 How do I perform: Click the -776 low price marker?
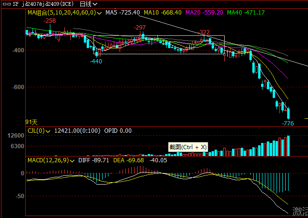point(288,124)
